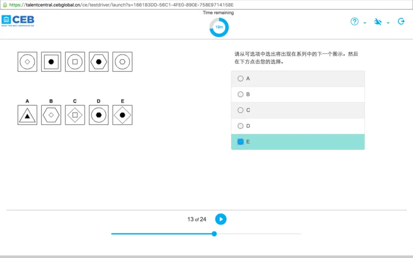
Task: Click answer figure B with hexagon
Action: 51,115
